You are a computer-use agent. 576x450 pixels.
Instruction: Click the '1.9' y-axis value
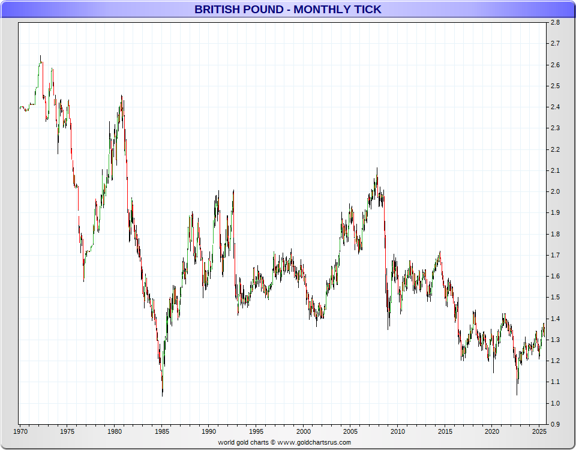(556, 212)
